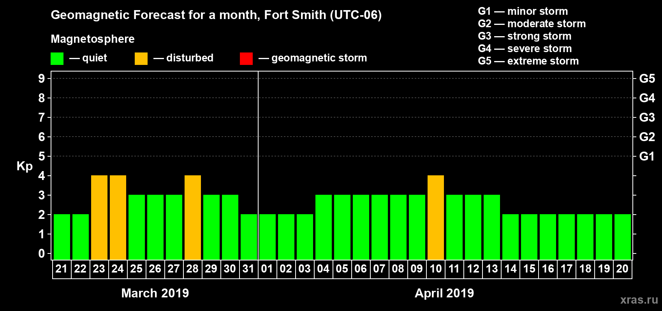Click the Kp axis title
Image resolution: width=662 pixels, height=311 pixels.
[25, 166]
